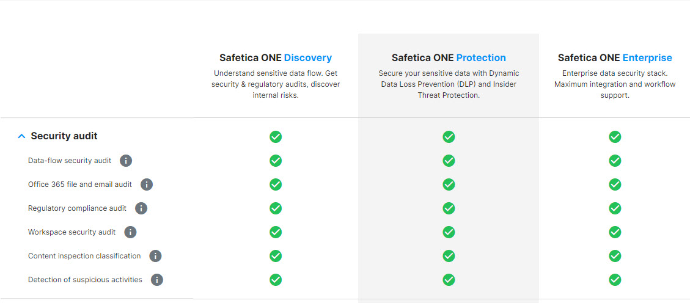Select the Safetica ONE Discovery heading
This screenshot has width=690, height=303.
[x=276, y=58]
